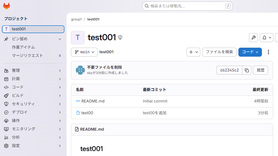Copy commit SHA with clipboard icon

tap(246, 70)
